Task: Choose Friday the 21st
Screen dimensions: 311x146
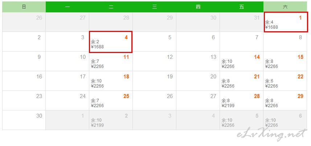Action: pyautogui.click(x=242, y=81)
